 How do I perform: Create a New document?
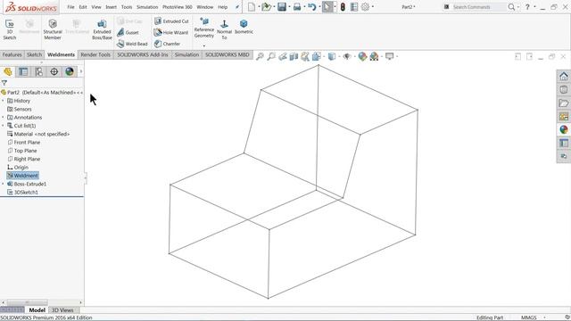tap(252, 7)
